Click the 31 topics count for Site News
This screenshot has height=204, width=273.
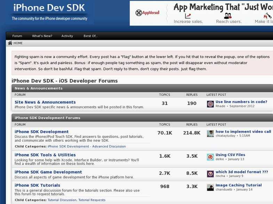tap(165, 104)
